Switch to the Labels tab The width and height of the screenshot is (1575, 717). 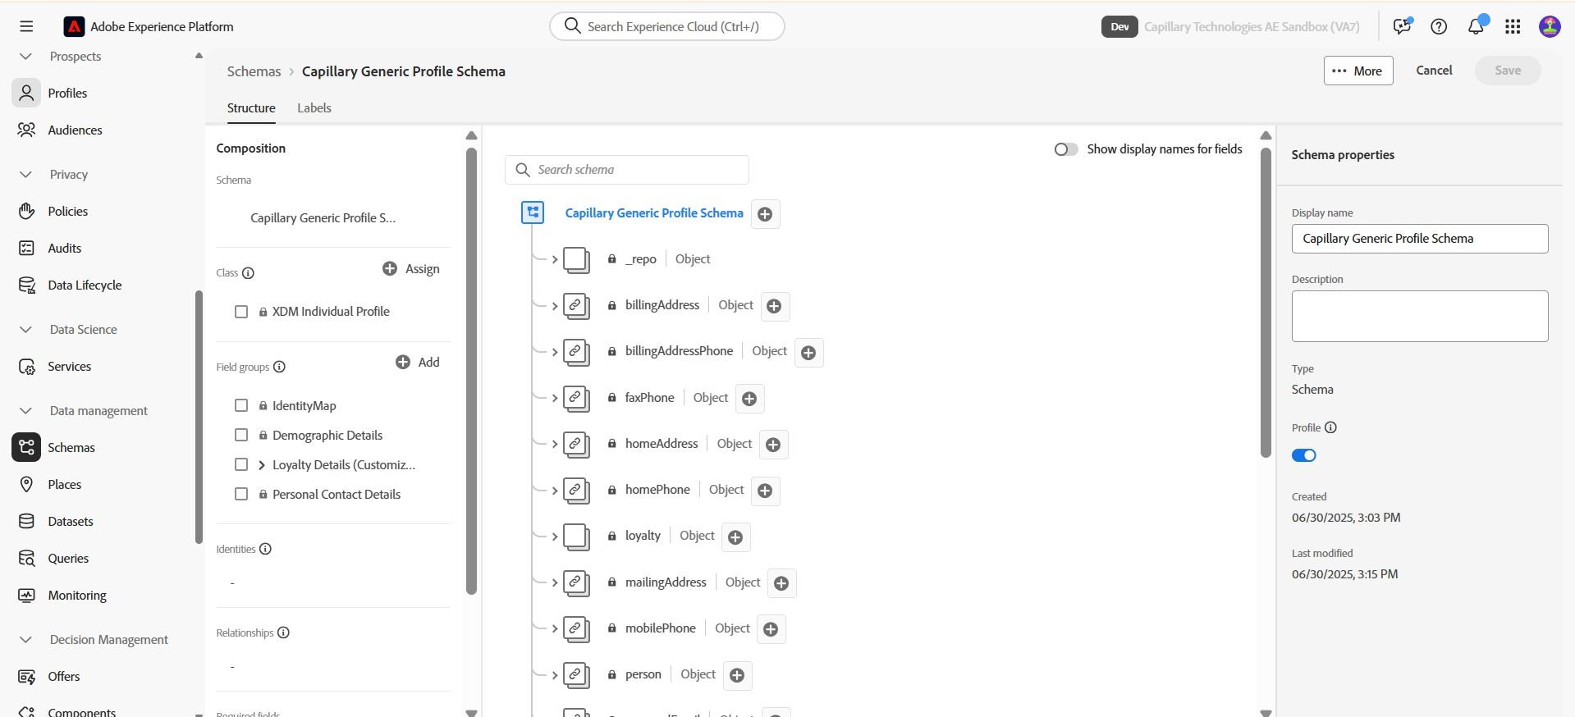(314, 108)
